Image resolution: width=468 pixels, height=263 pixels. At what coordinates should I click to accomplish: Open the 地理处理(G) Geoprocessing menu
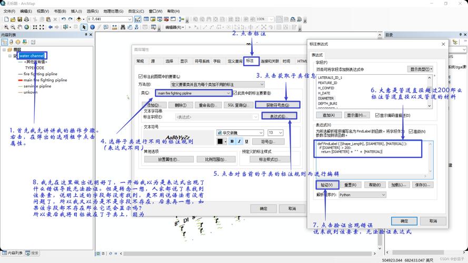click(113, 11)
